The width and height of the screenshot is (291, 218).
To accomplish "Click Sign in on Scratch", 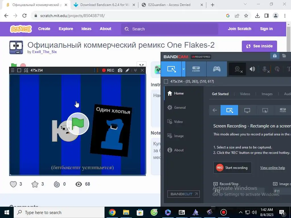I will pyautogui.click(x=266, y=29).
